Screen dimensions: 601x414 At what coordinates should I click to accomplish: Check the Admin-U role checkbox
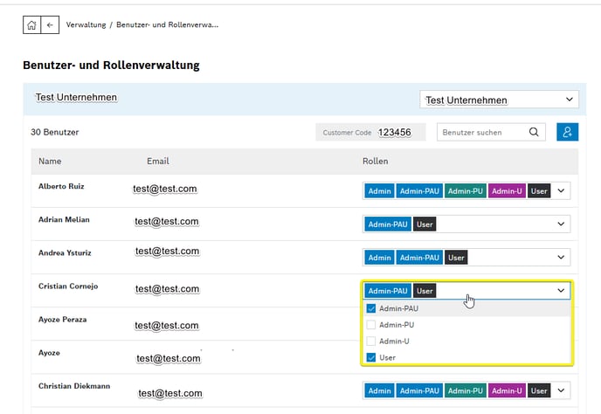pyautogui.click(x=371, y=342)
